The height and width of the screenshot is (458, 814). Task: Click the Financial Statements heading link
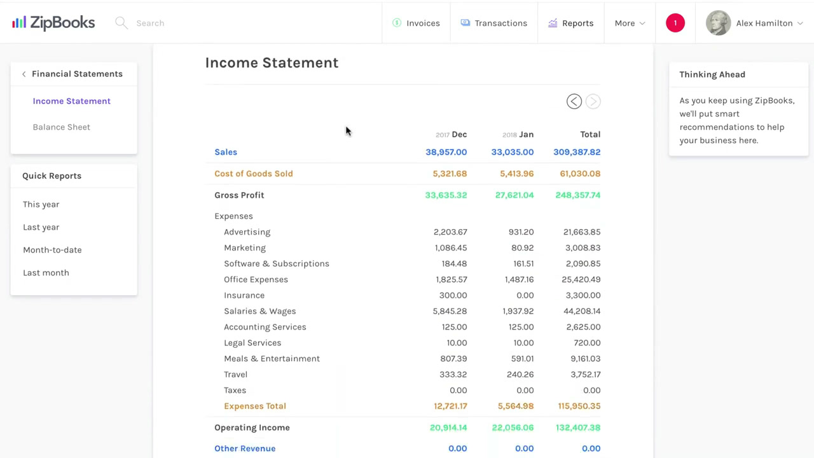pyautogui.click(x=77, y=74)
